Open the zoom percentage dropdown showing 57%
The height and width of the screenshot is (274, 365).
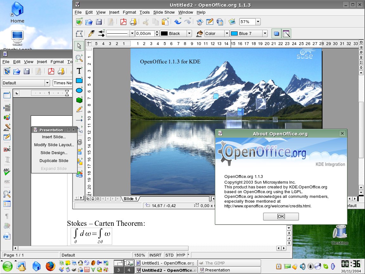point(258,22)
